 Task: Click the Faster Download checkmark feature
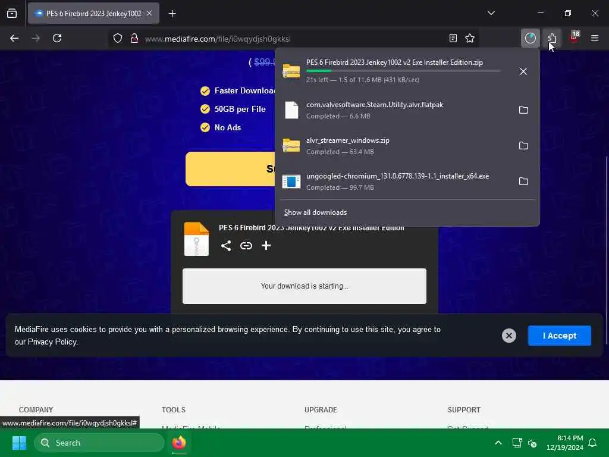pos(205,91)
